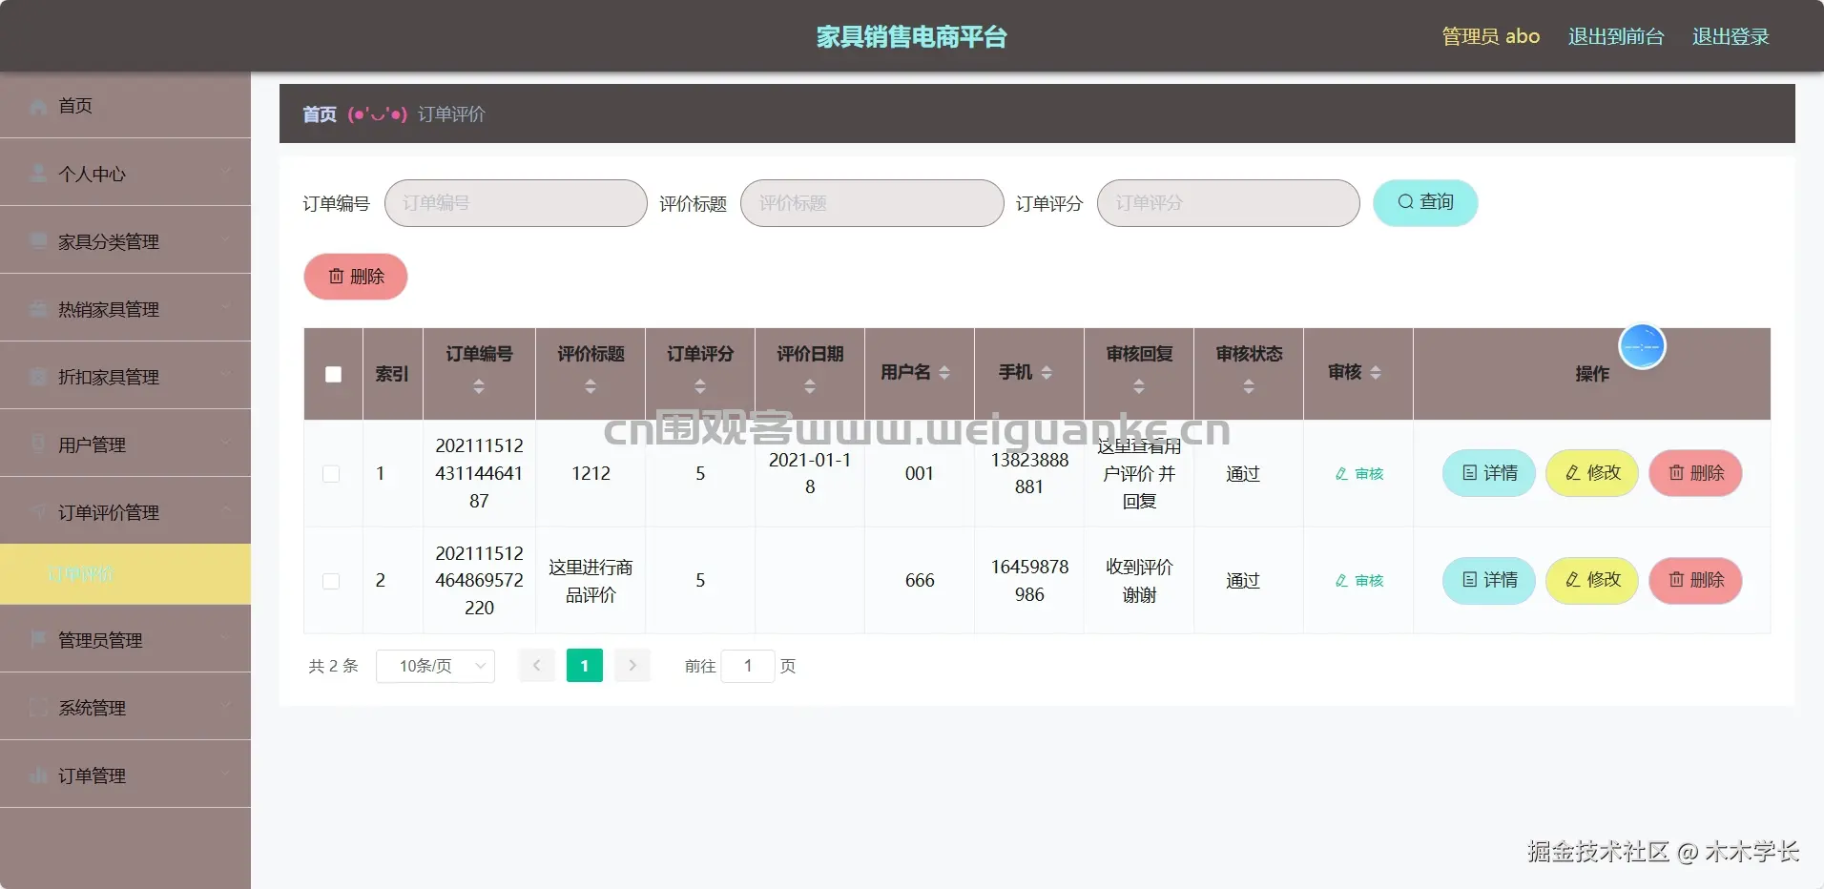Viewport: 1824px width, 889px height.
Task: Click 退出到前台 in top bar
Action: tap(1616, 36)
